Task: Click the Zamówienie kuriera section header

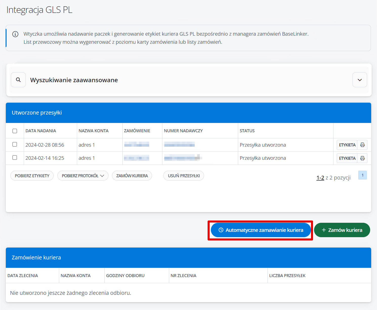Action: 188,258
